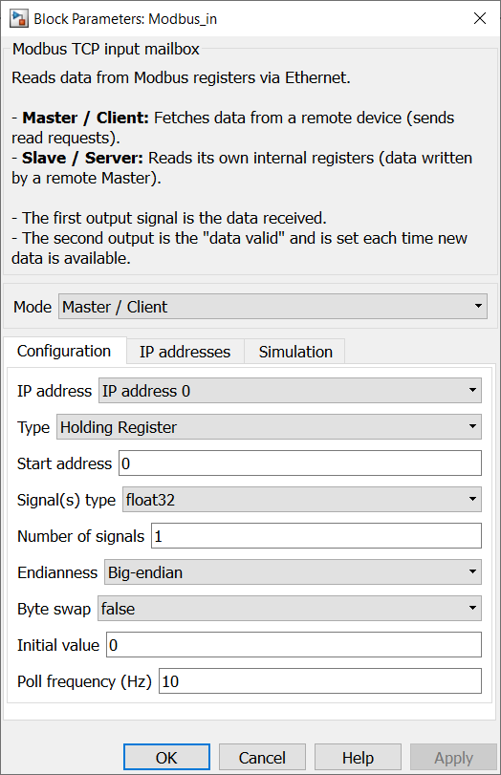Click the Number of signals field
501x775 pixels.
point(316,536)
